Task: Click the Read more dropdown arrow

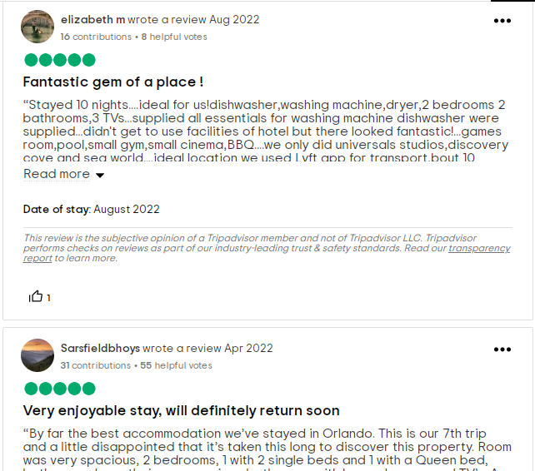Action: click(x=100, y=175)
